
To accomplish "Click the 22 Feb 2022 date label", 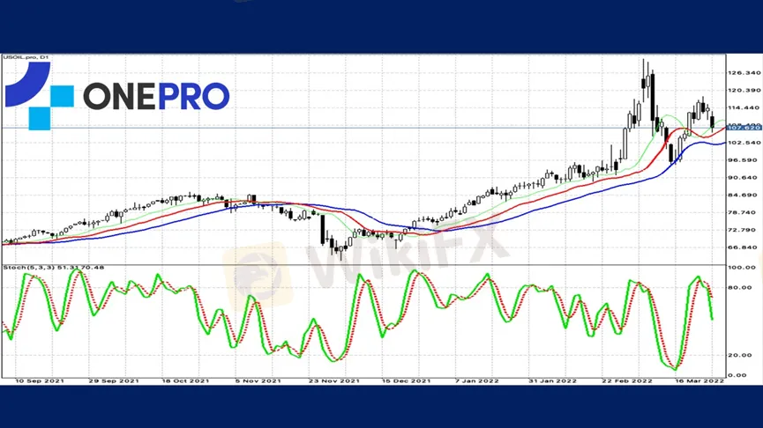I will pyautogui.click(x=627, y=380).
